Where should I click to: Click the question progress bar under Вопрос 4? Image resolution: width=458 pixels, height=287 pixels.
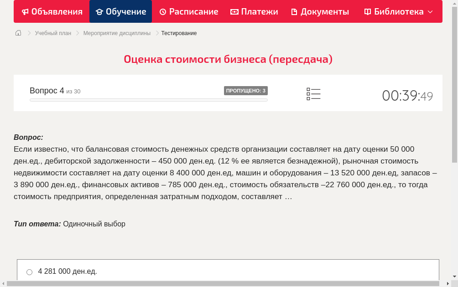[x=148, y=100]
